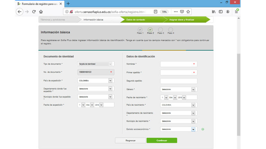Image resolution: width=266 pixels, height=149 pixels.
Task: Go to the Firefox home page icon
Action: [x=41, y=11]
